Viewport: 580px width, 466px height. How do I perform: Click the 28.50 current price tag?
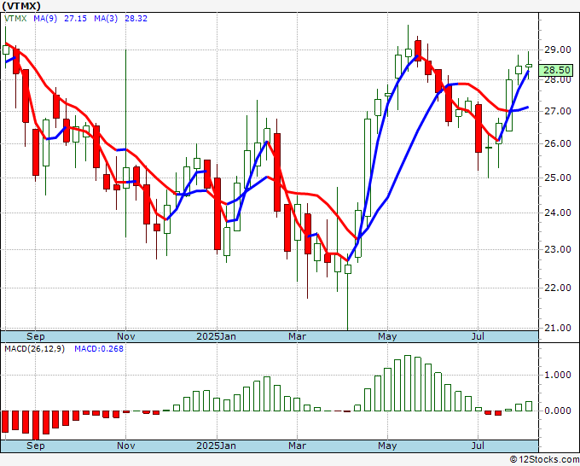pyautogui.click(x=557, y=70)
